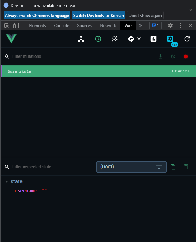Switch to the Console tab
The height and width of the screenshot is (242, 196).
point(62,26)
